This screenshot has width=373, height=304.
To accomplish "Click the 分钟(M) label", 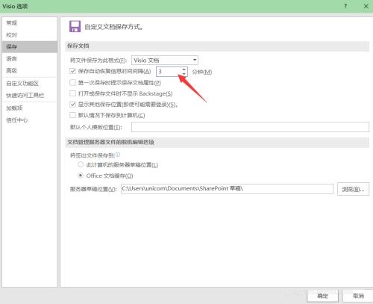I will [x=202, y=72].
